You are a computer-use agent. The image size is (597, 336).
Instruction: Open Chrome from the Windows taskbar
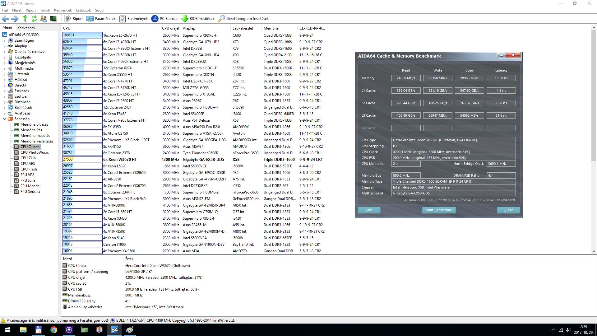pos(53,330)
